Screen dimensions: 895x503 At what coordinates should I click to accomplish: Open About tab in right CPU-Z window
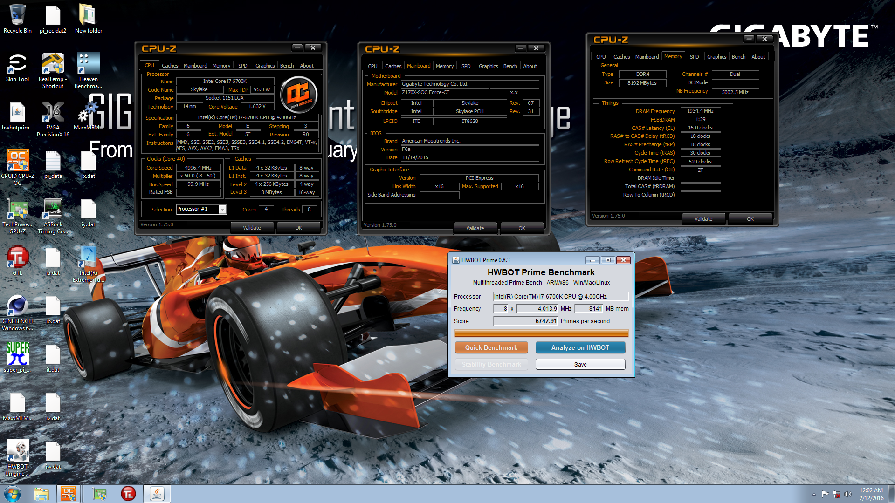758,57
